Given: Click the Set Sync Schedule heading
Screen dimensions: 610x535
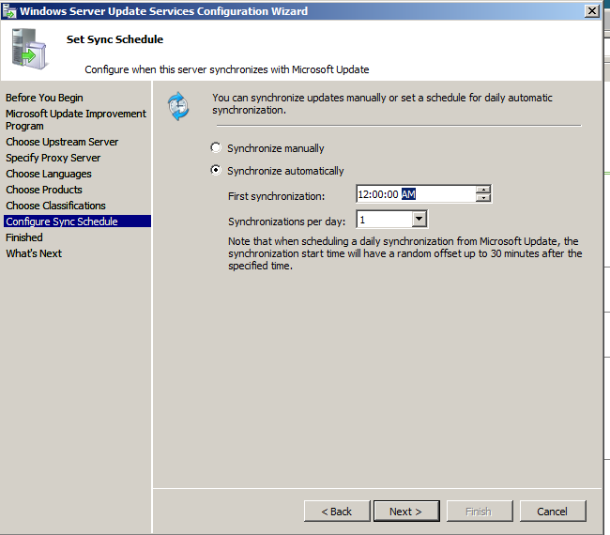Looking at the screenshot, I should point(114,39).
